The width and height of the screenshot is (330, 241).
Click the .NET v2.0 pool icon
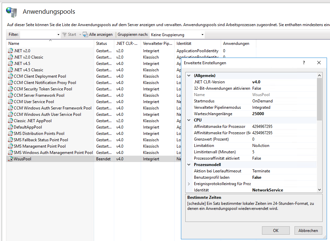coord(10,51)
